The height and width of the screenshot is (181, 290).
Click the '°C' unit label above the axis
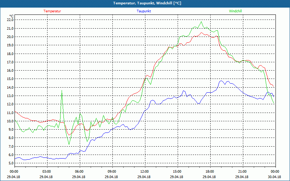tap(12, 16)
